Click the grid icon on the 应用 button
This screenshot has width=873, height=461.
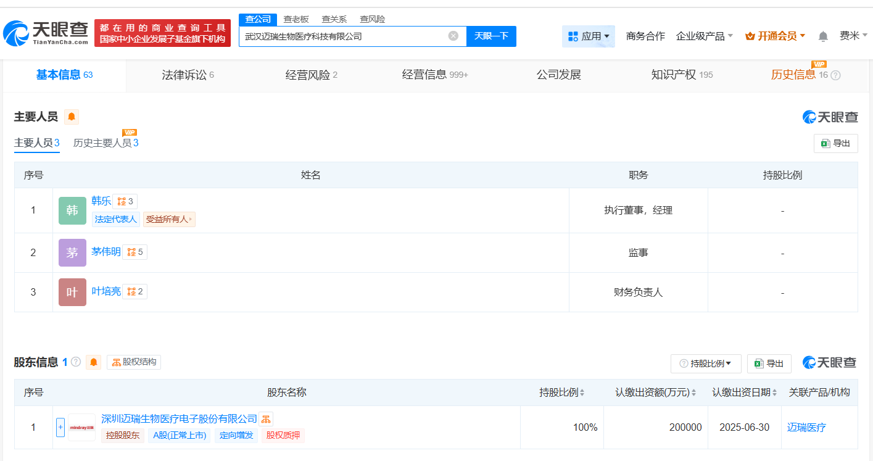573,36
